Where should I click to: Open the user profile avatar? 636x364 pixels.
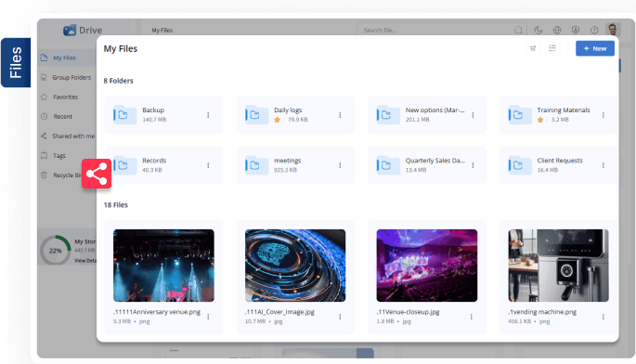tap(613, 30)
